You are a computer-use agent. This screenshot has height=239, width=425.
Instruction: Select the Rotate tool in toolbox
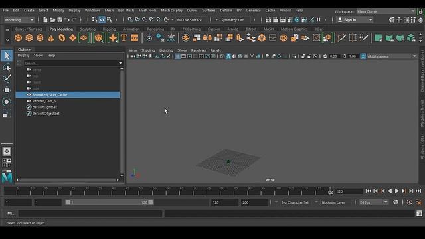(x=7, y=102)
